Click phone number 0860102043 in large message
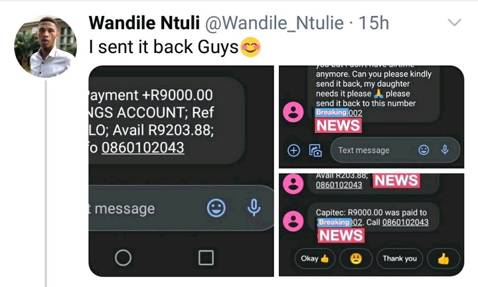Viewport: 478px width, 287px height. 143,148
